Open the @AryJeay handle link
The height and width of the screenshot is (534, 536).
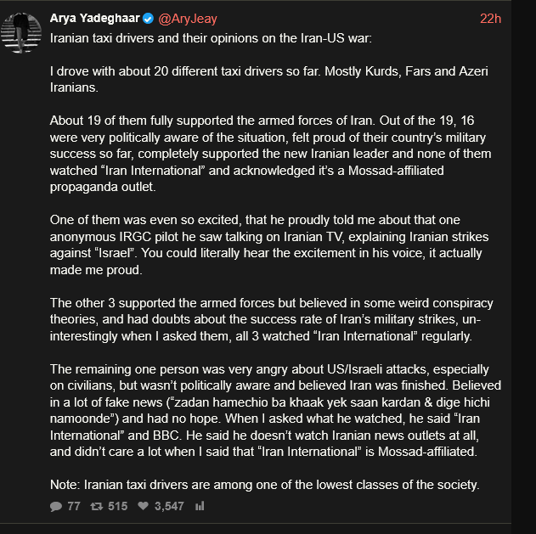(x=189, y=18)
